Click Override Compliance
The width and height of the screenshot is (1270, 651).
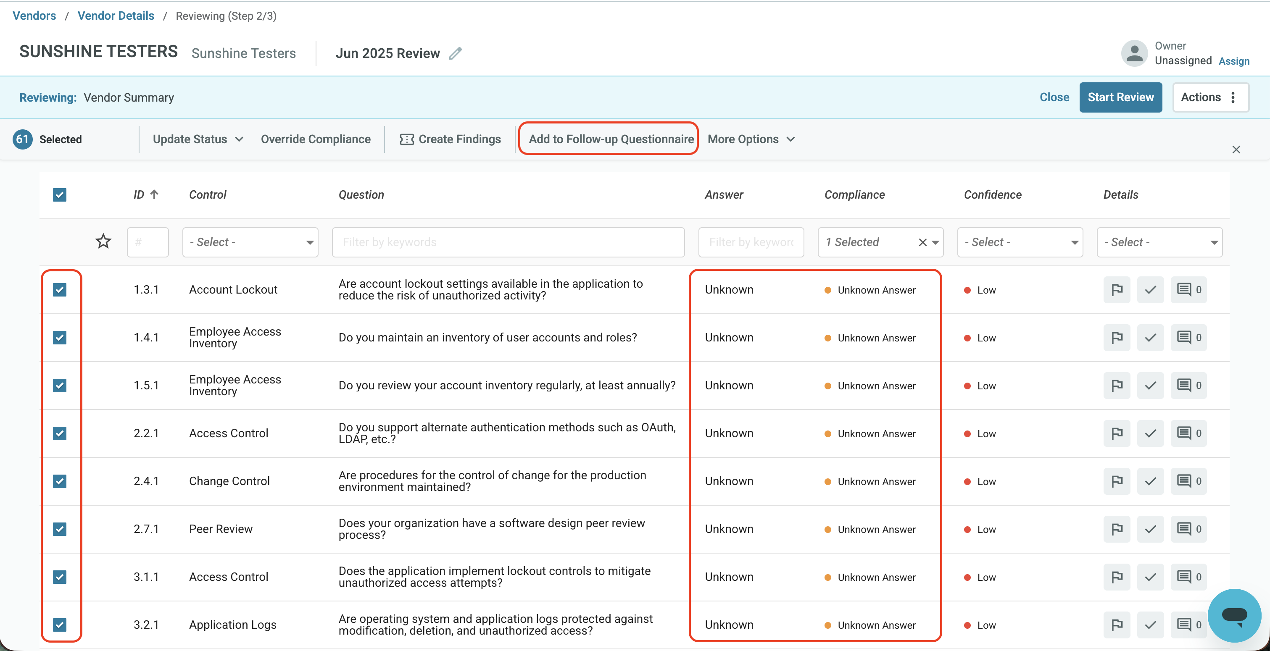point(316,139)
